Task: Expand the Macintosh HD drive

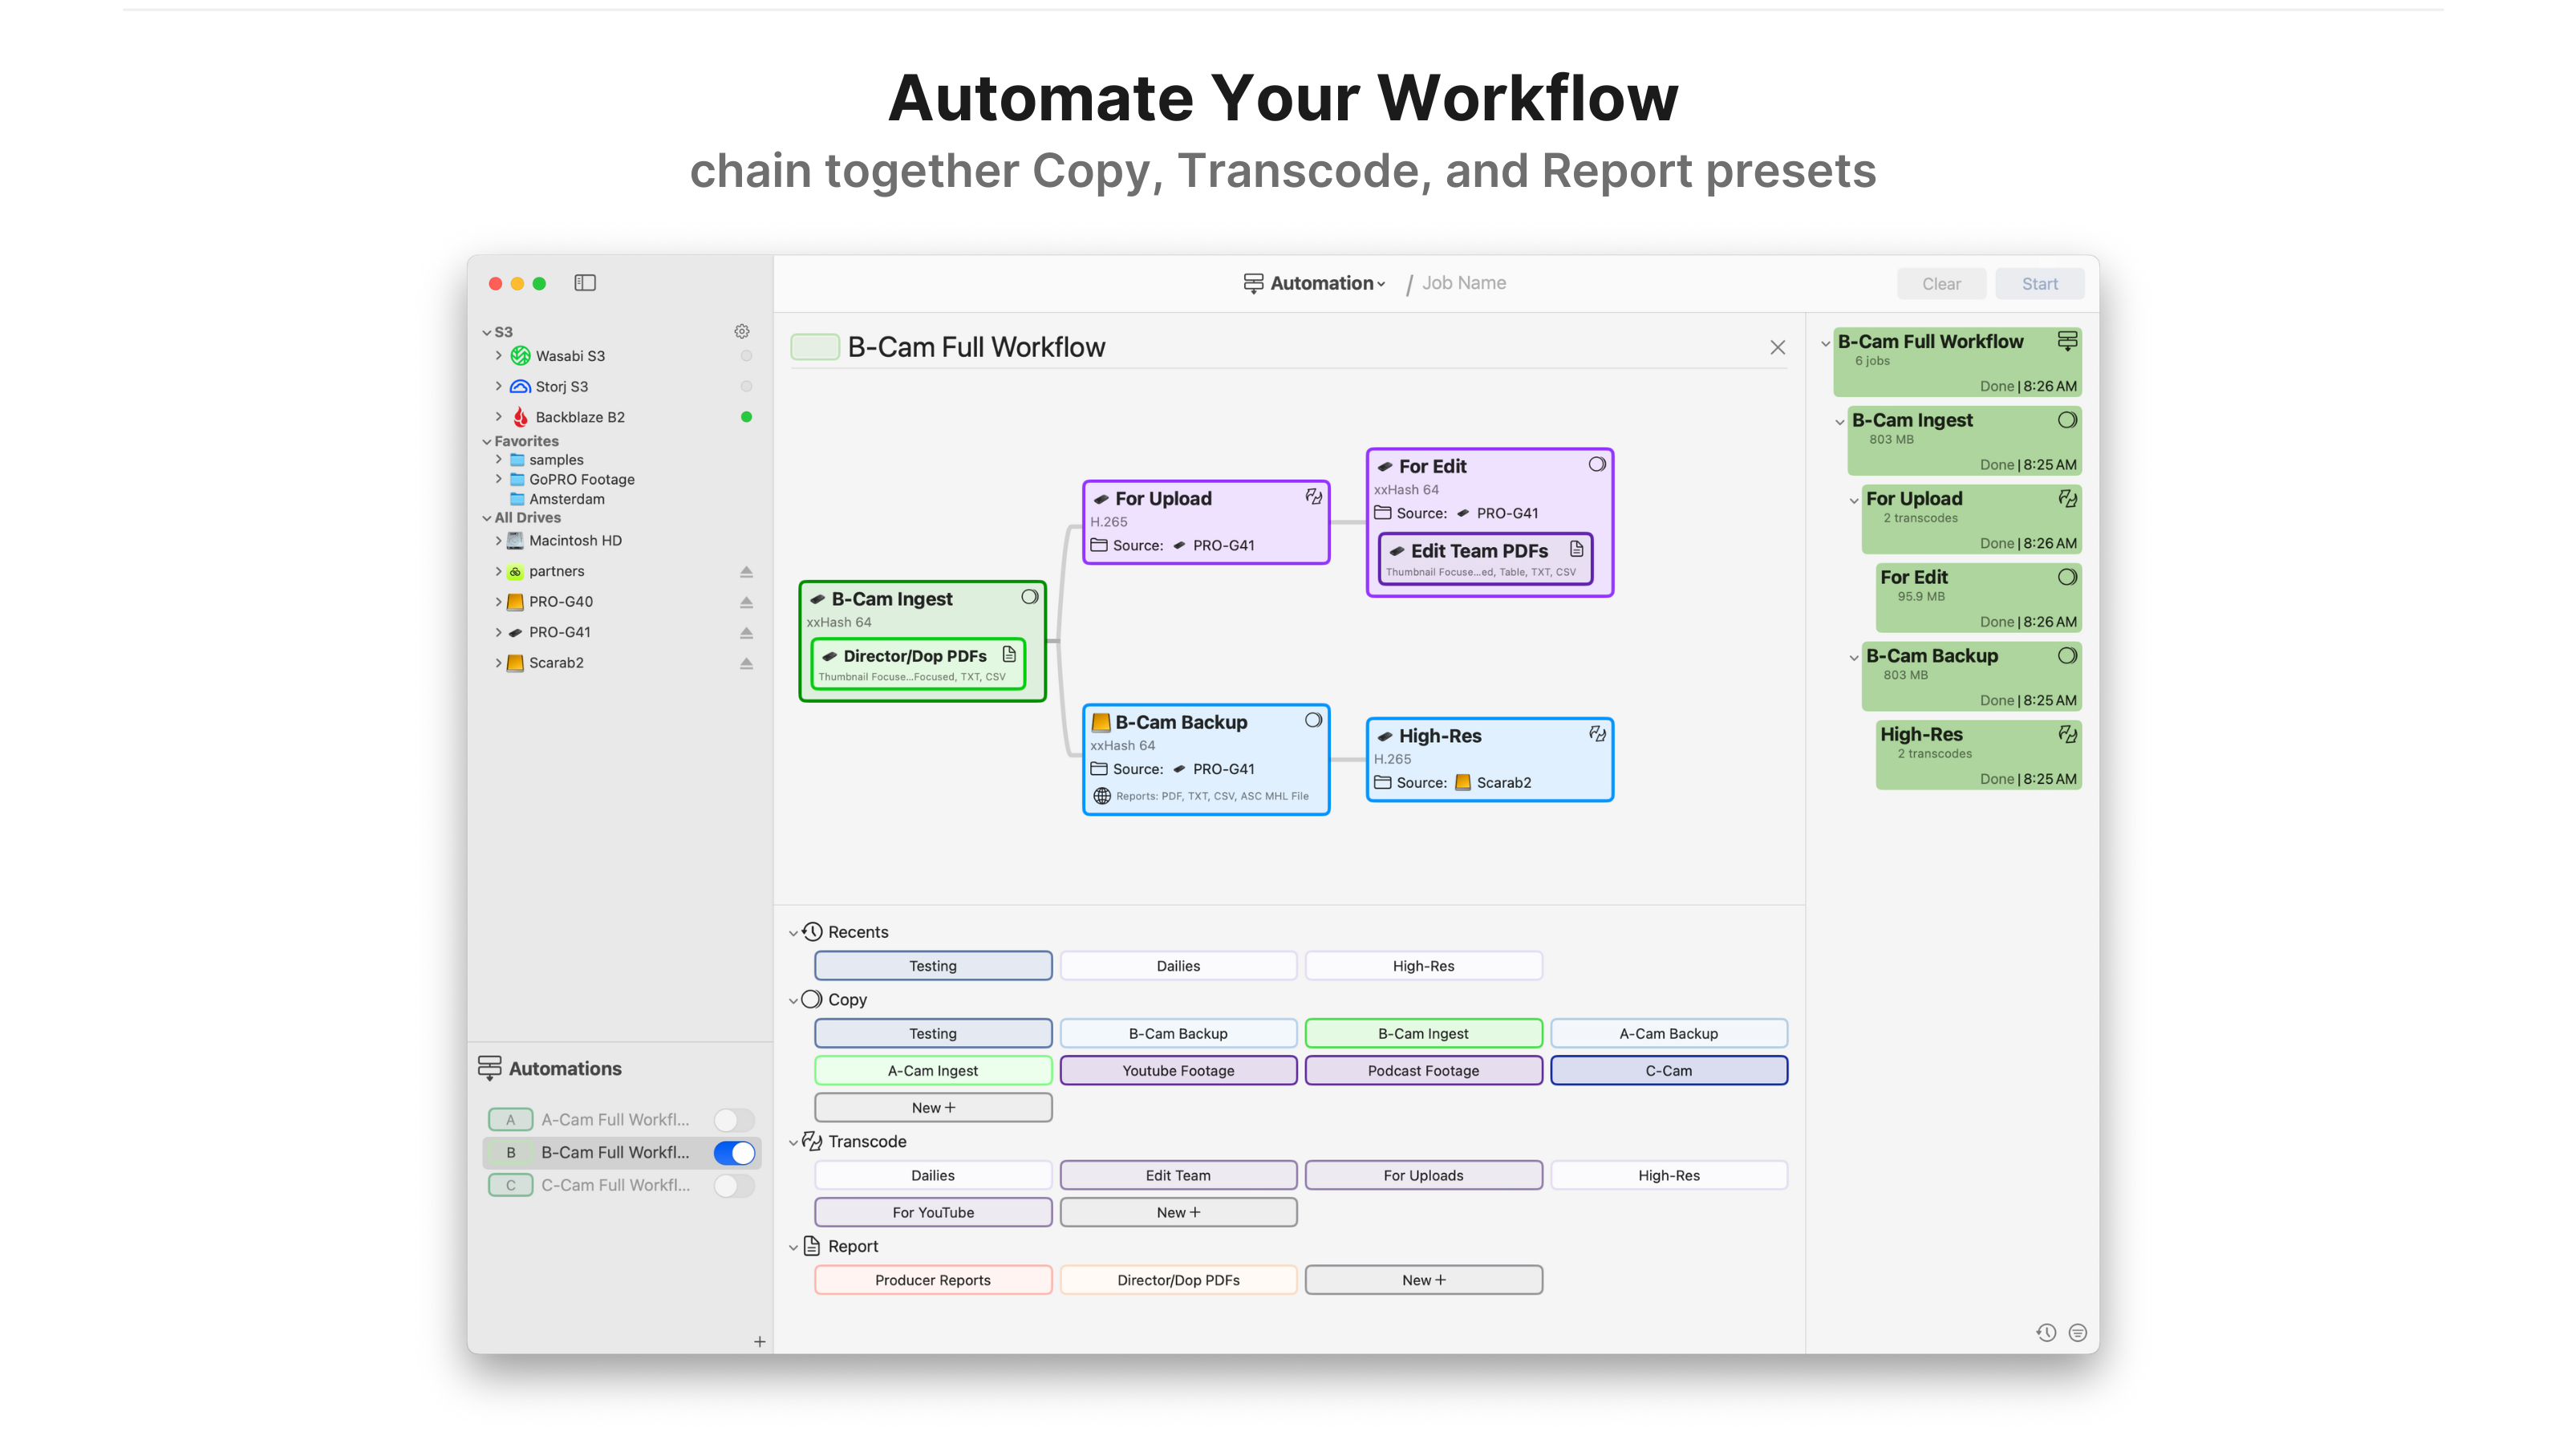Action: [x=498, y=540]
